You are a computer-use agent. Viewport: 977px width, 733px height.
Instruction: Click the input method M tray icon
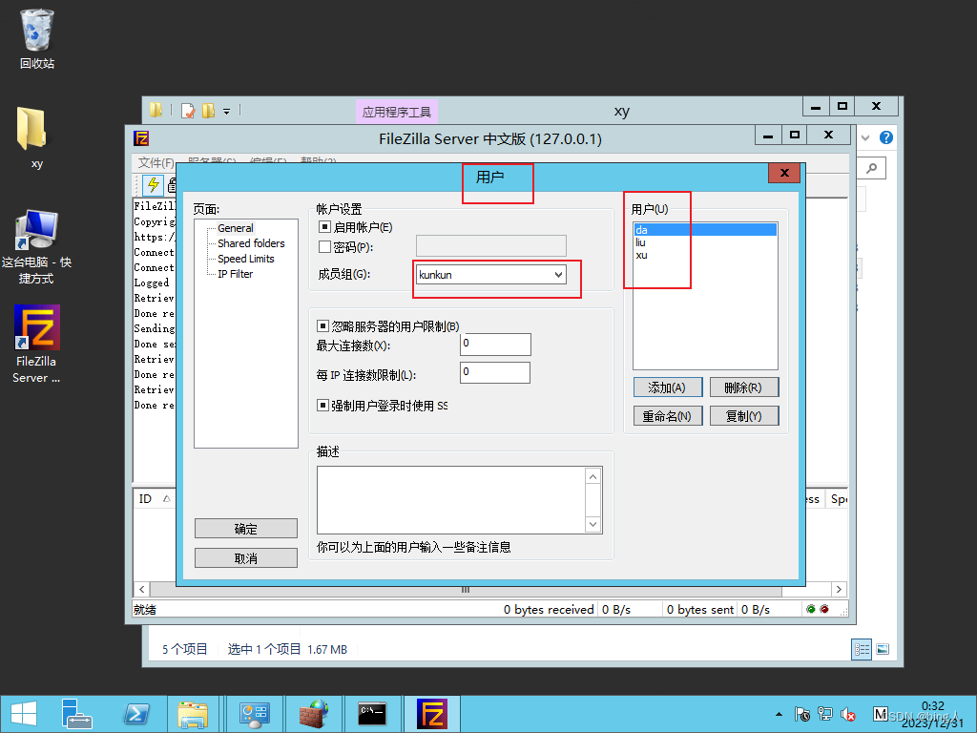coord(880,714)
